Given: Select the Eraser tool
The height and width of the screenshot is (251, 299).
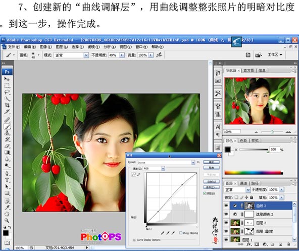Looking at the screenshot, I should click(7, 146).
